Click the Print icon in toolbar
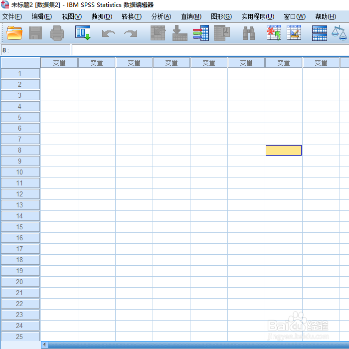This screenshot has width=349, height=349. click(57, 33)
